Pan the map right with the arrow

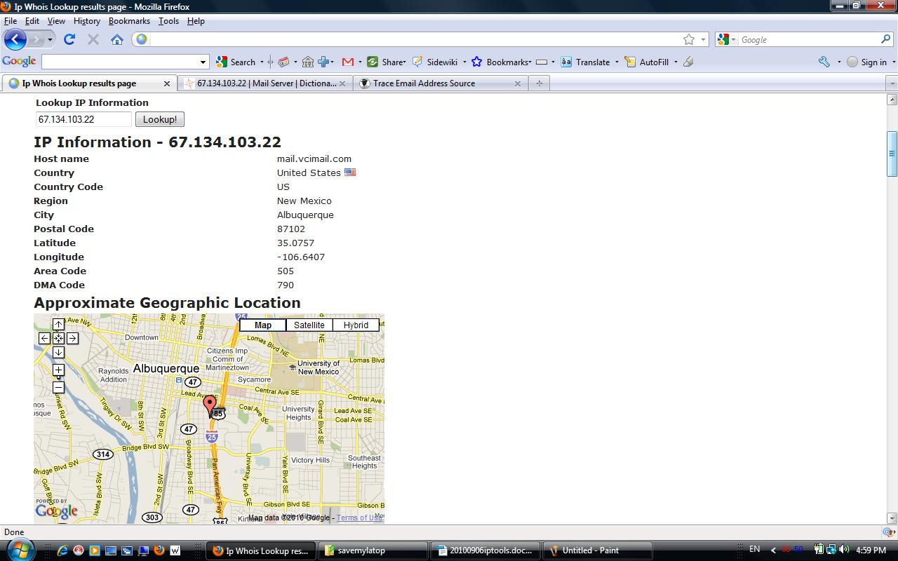pos(72,338)
